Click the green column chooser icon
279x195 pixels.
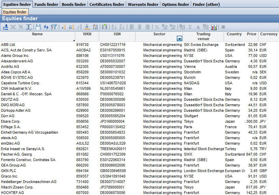(105, 27)
